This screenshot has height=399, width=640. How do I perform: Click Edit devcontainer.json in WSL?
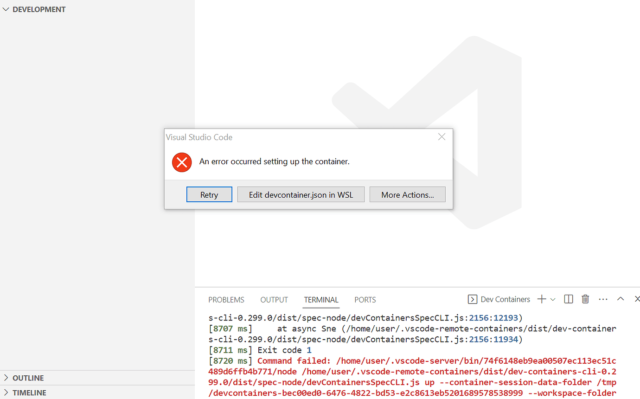[301, 194]
